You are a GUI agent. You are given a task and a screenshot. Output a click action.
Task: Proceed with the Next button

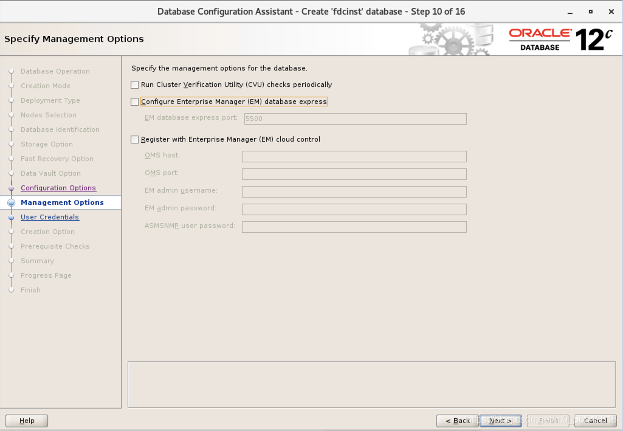point(500,421)
